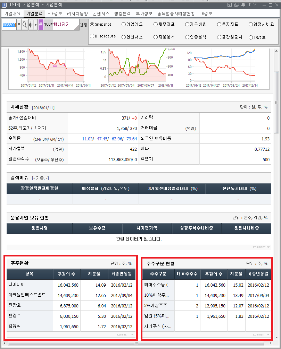Close the 기업분석 window

click(277, 5)
